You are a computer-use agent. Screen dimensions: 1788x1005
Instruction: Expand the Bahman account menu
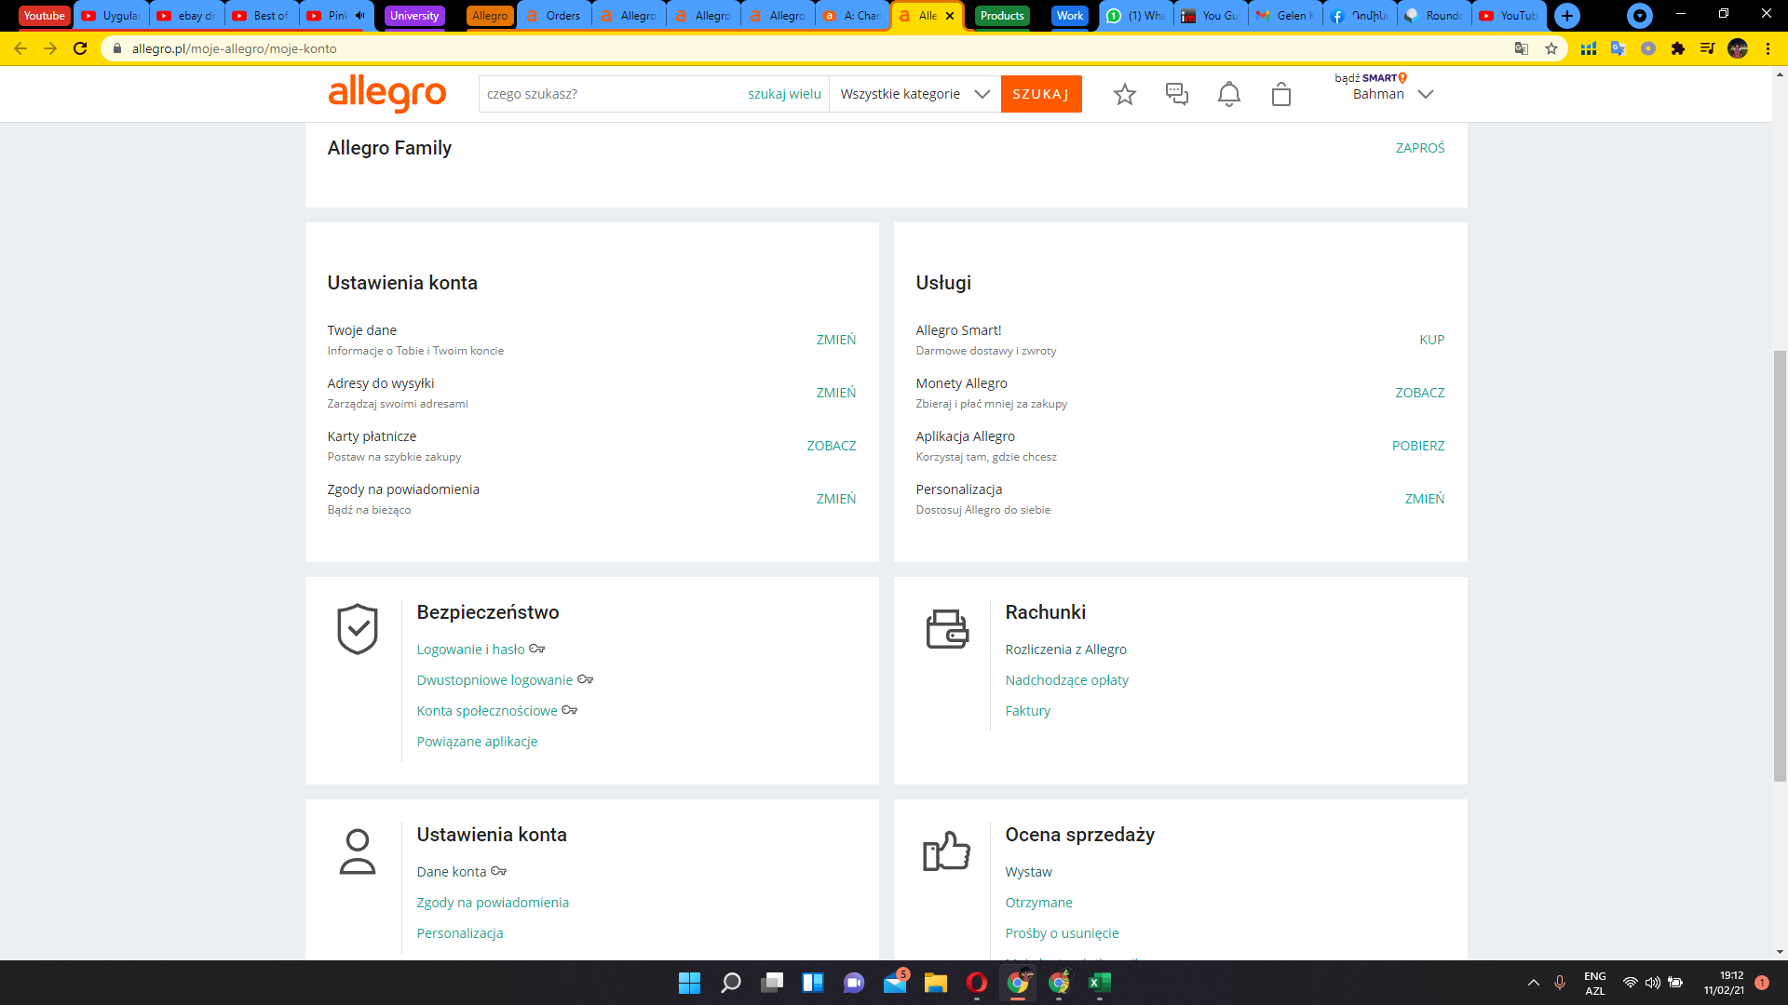pos(1390,94)
